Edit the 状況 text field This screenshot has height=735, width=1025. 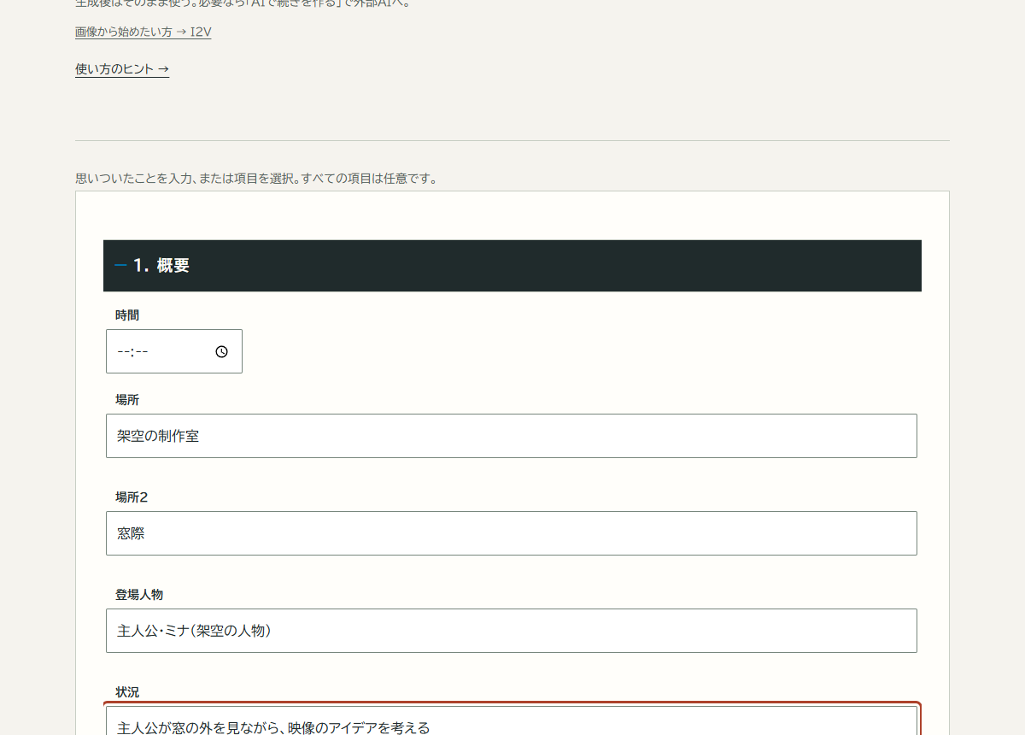(512, 720)
